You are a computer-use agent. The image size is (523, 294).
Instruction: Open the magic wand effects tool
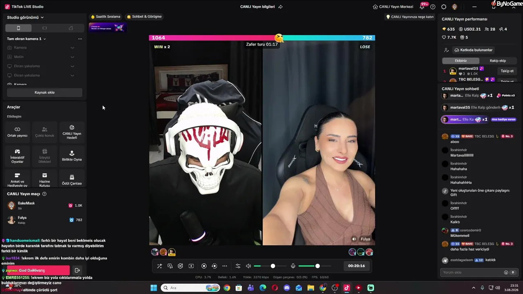[x=160, y=266]
